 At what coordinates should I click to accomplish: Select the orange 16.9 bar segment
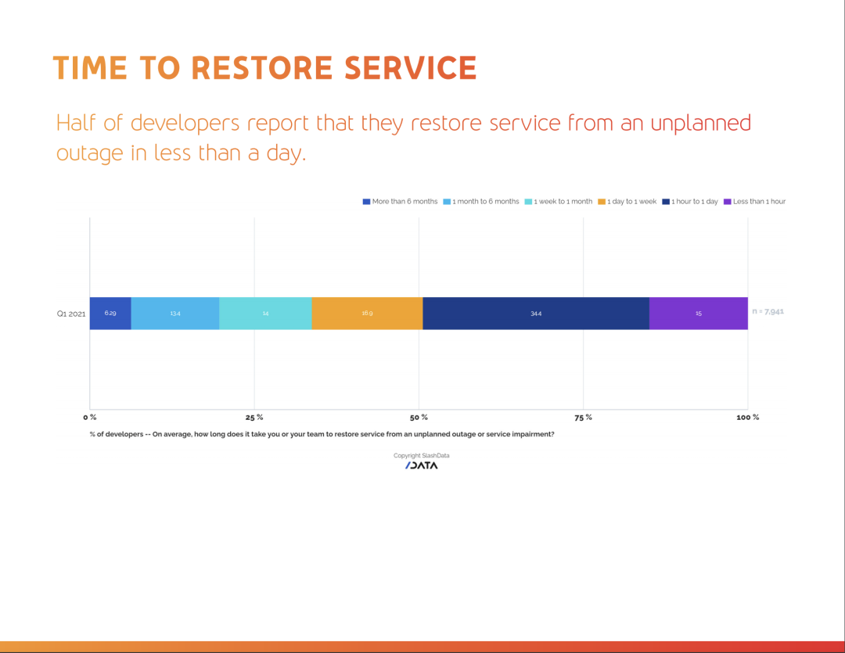coord(367,313)
